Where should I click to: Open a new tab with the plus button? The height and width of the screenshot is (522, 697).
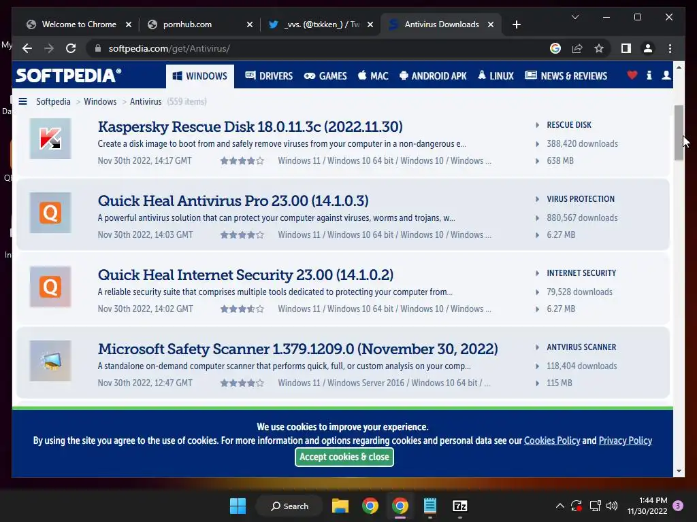pos(516,24)
